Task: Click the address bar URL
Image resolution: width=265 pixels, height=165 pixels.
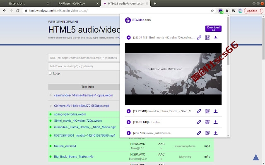Action: point(58,11)
